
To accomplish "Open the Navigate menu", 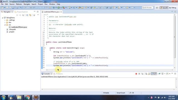I will coord(27,4).
